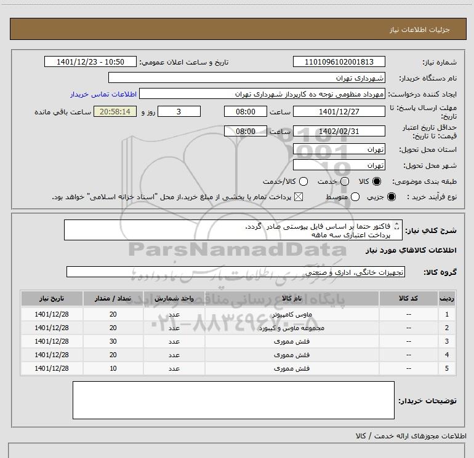The width and height of the screenshot is (474, 458).
Task: Click the 08:00 price validity time field
Action: [x=246, y=131]
